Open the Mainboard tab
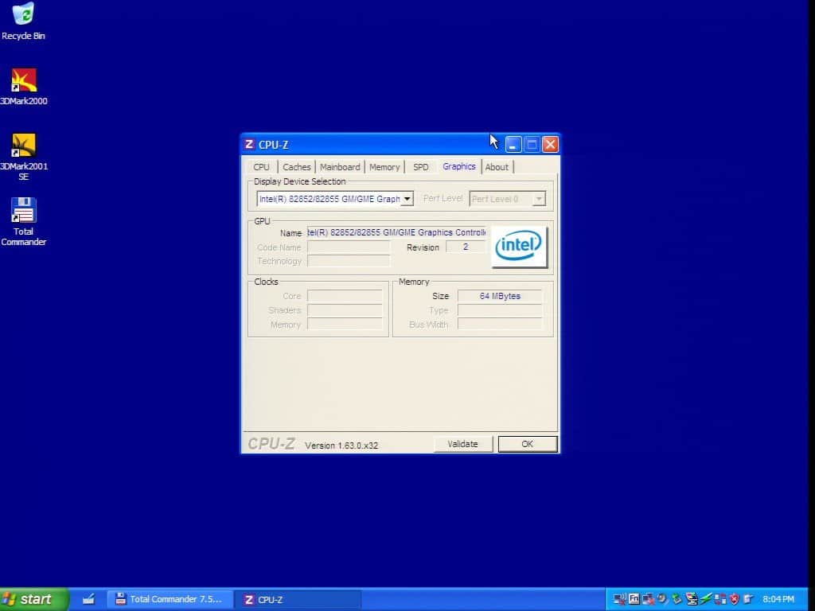Viewport: 815px width, 611px height. point(340,167)
